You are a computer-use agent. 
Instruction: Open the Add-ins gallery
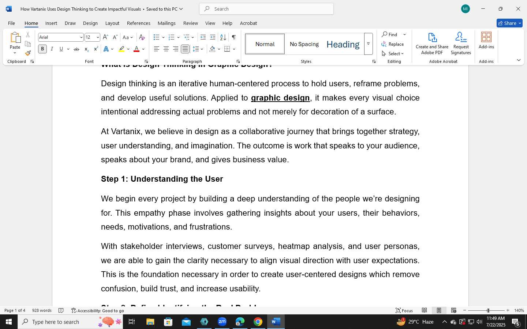coord(486,41)
